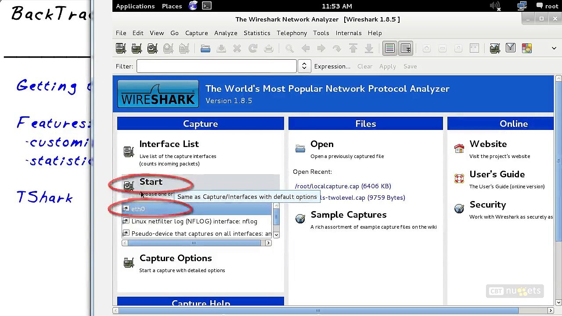This screenshot has width=562, height=316.
Task: Open the Analyze menu
Action: pos(226,33)
